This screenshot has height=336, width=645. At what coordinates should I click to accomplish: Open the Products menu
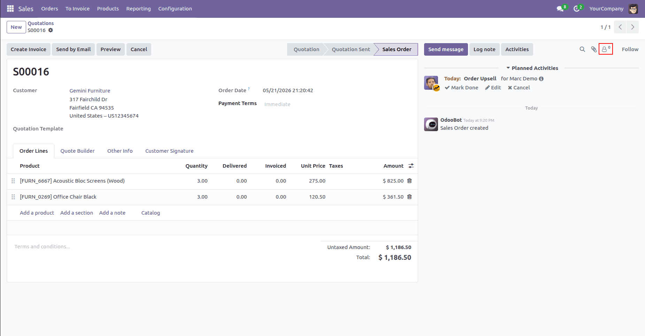pos(108,9)
